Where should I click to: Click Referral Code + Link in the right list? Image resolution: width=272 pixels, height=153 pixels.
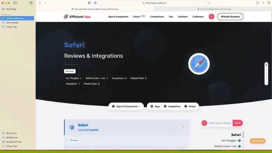(x=225, y=146)
